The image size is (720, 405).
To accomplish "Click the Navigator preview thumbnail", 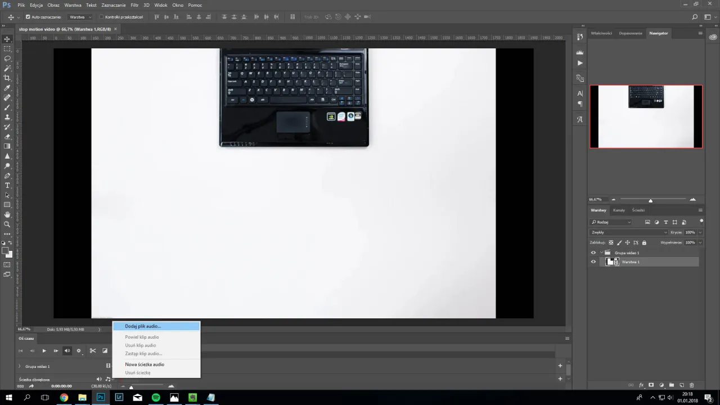I will click(x=646, y=116).
